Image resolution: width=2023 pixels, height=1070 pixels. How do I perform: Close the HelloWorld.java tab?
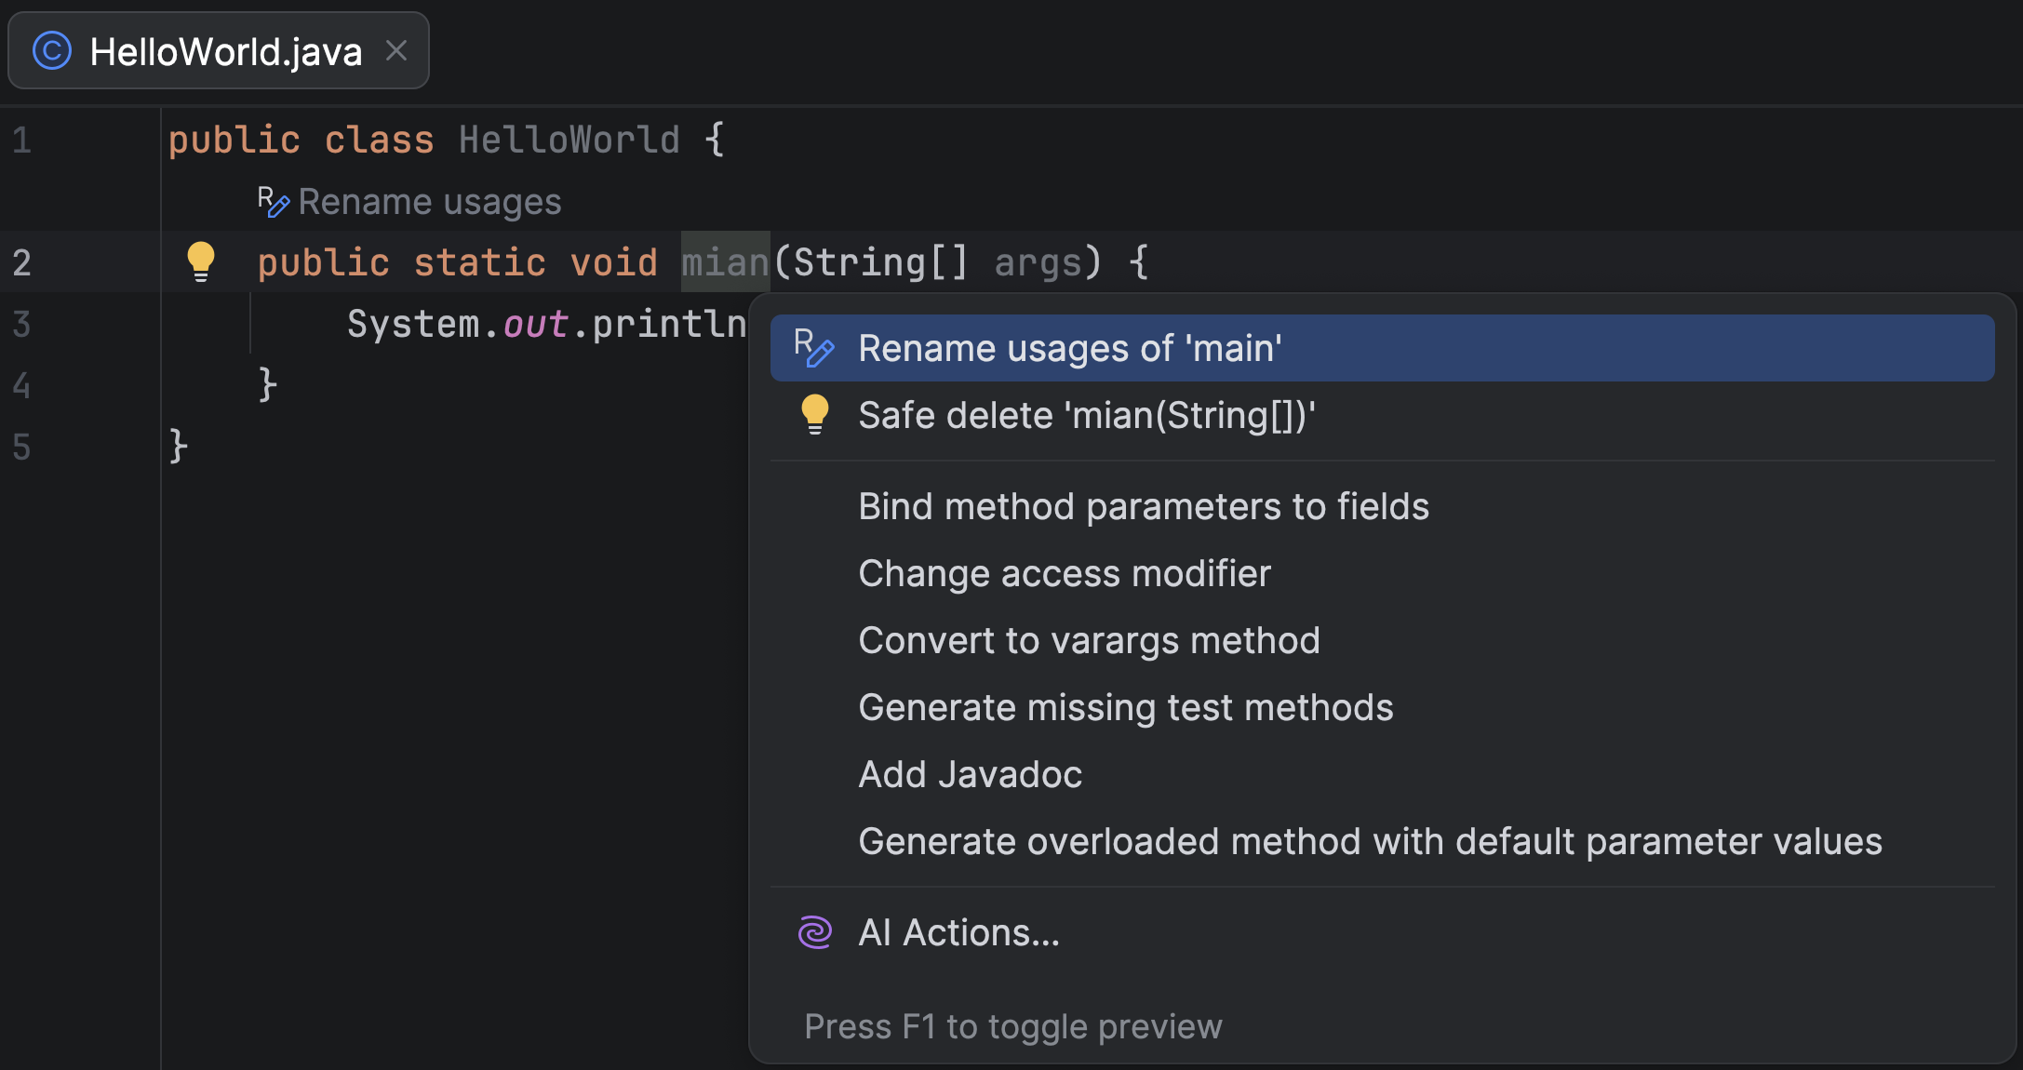396,51
